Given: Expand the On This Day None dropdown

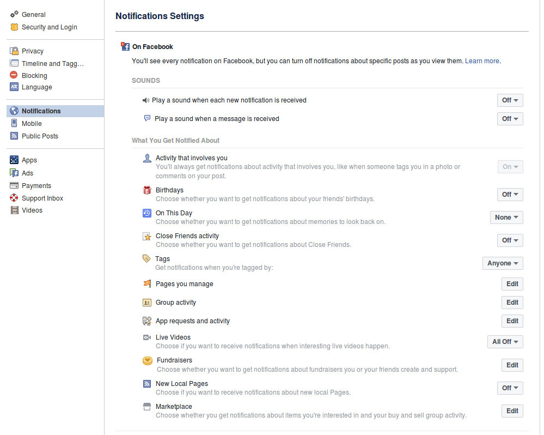Looking at the screenshot, I should 506,217.
